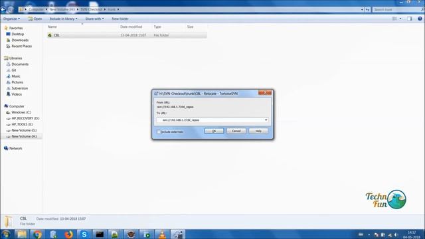Open the Windows Start button
Screen dimensions: 425x239
[6, 234]
